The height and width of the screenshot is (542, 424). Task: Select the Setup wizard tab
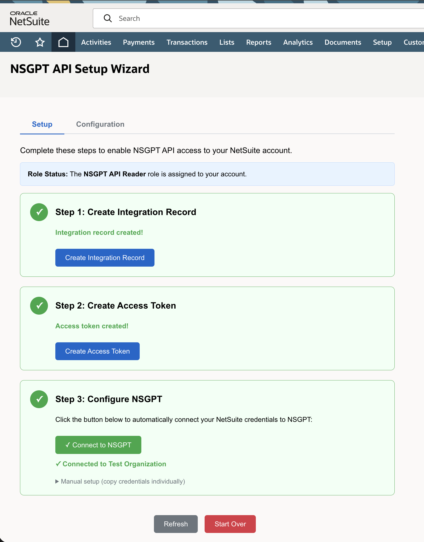pos(42,124)
